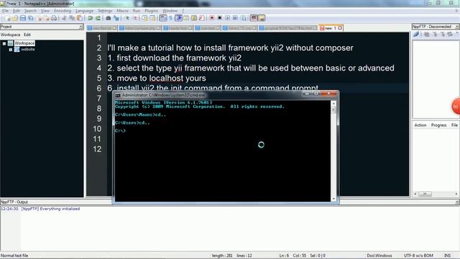Open the Plugins menu
This screenshot has width=460, height=259.
(x=152, y=11)
